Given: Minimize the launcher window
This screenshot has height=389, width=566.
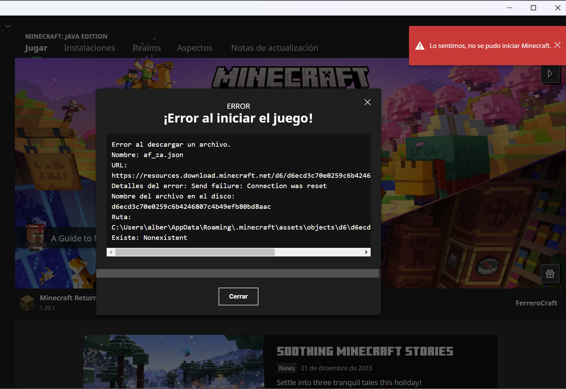Looking at the screenshot, I should click(x=509, y=8).
